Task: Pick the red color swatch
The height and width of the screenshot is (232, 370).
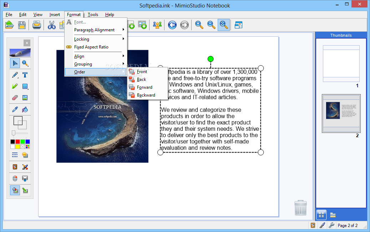Action: tap(18, 142)
